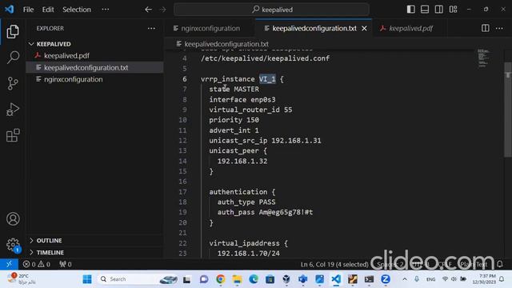Click the ENG language indicator in tray

pos(430,279)
